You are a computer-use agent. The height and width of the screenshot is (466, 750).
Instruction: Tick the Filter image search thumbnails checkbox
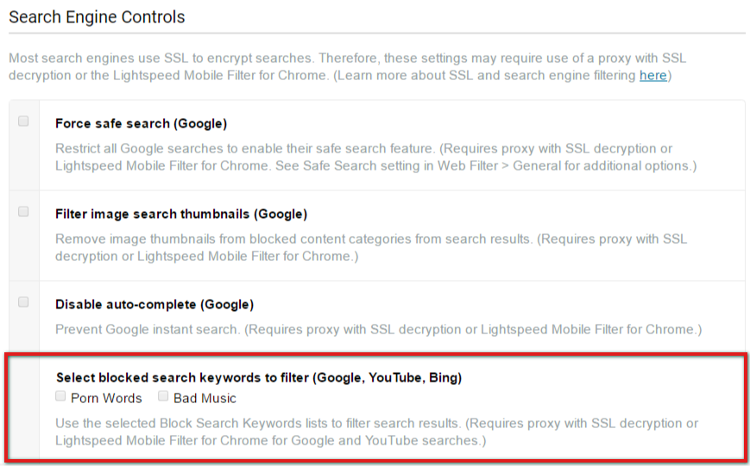23,212
